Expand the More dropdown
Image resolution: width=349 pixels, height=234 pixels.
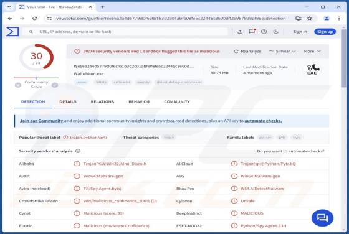tap(312, 51)
